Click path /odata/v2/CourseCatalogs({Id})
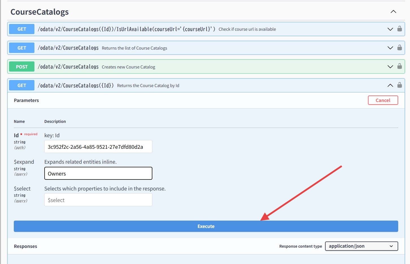The image size is (410, 264). pyautogui.click(x=76, y=85)
